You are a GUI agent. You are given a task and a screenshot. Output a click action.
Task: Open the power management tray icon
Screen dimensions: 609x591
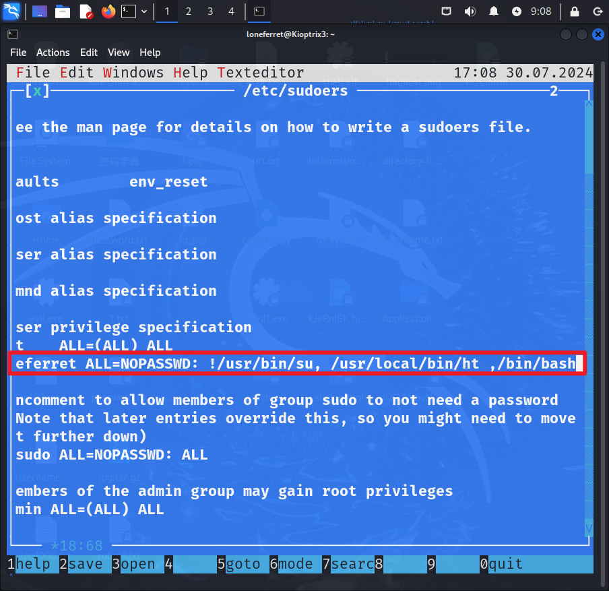(x=517, y=11)
